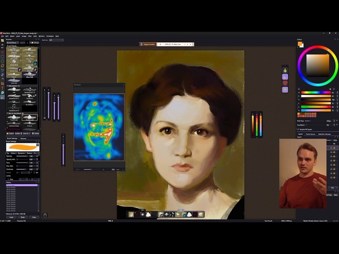Screen dimensions: 339x254
Task: Click the Delete button below brush presets
Action: pos(35,133)
